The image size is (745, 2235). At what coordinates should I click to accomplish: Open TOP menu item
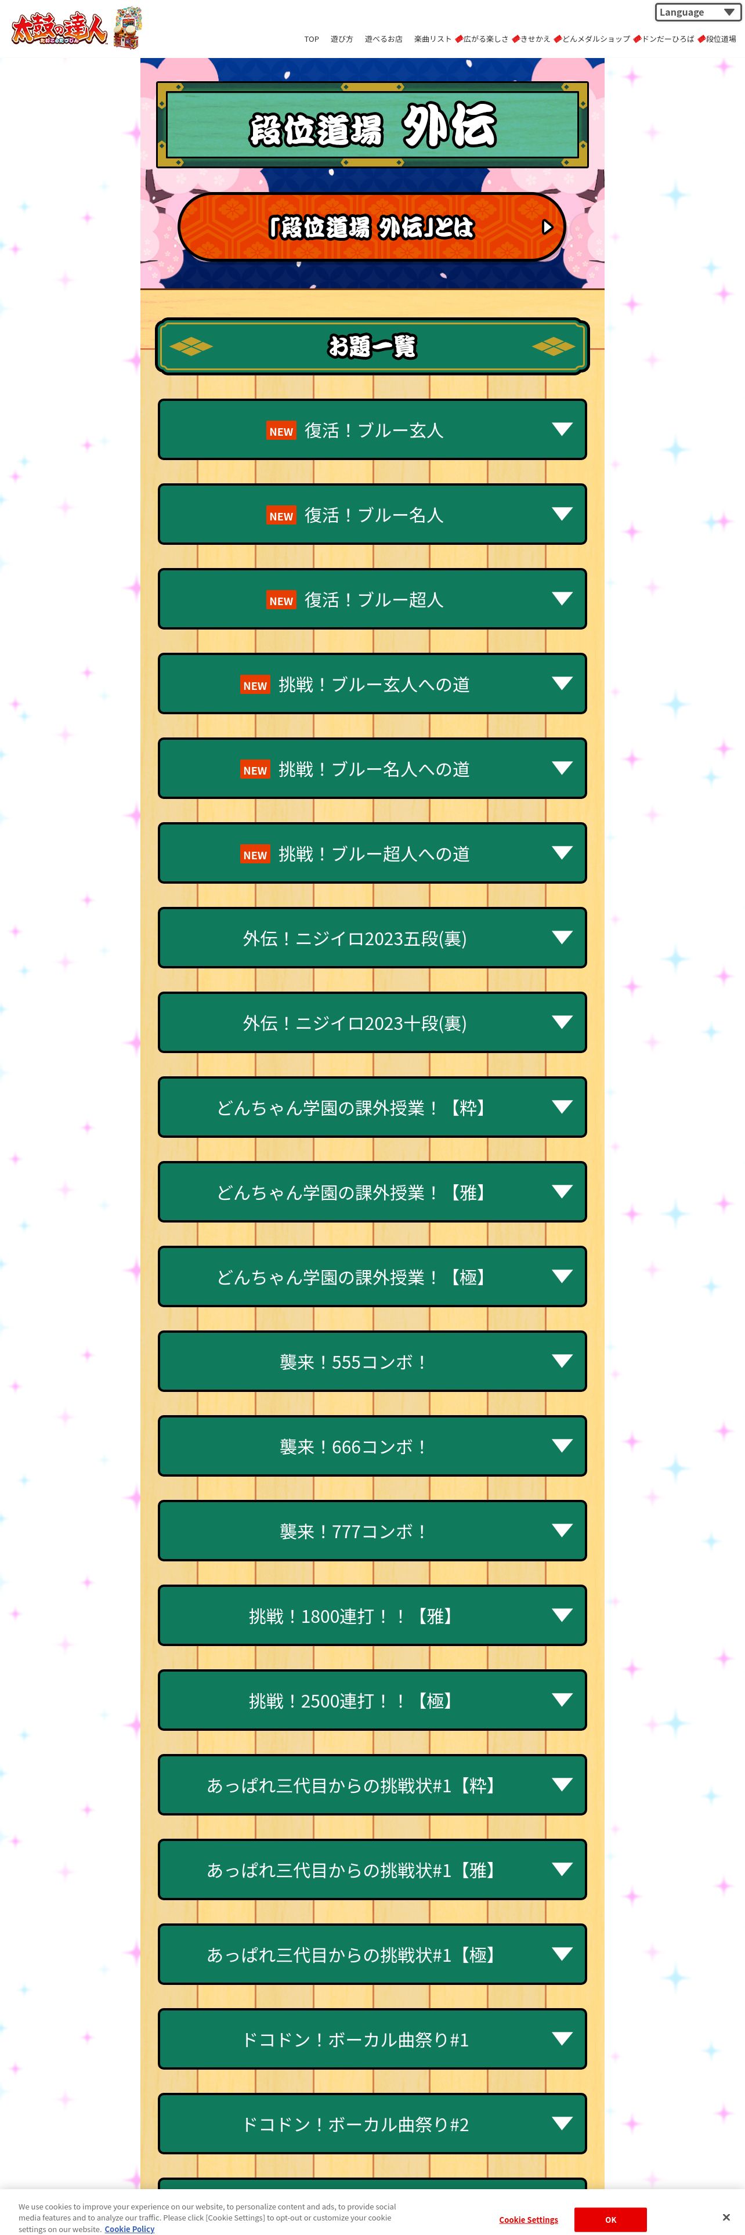pyautogui.click(x=312, y=39)
